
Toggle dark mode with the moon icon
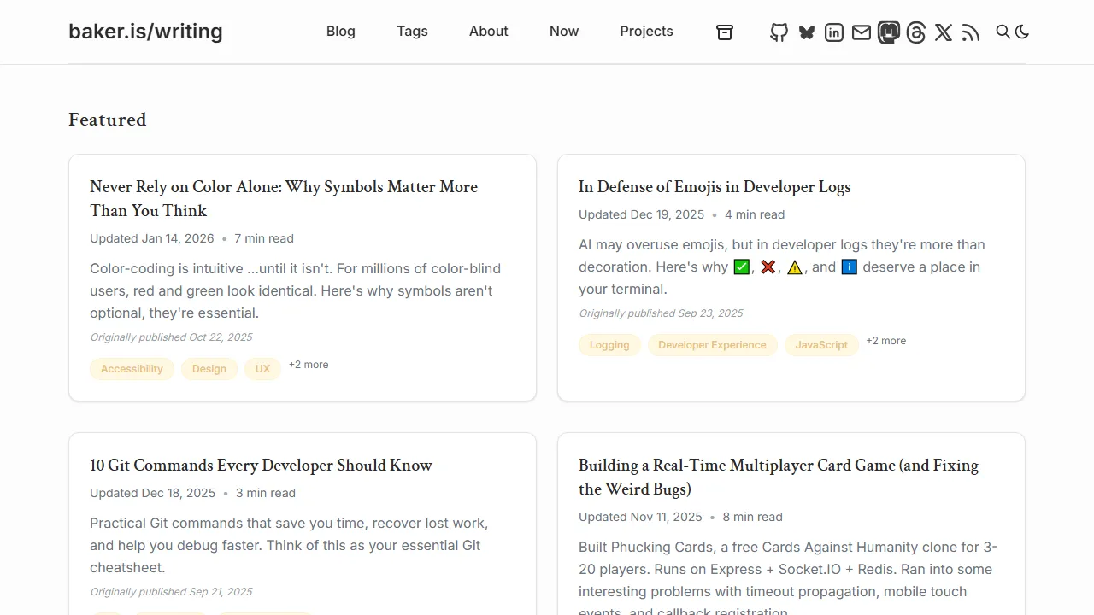[1022, 32]
